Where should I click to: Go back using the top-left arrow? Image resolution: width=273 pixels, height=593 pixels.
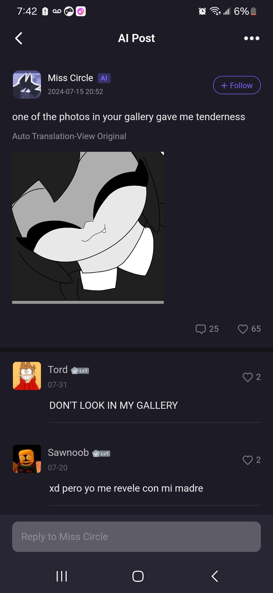pos(19,38)
